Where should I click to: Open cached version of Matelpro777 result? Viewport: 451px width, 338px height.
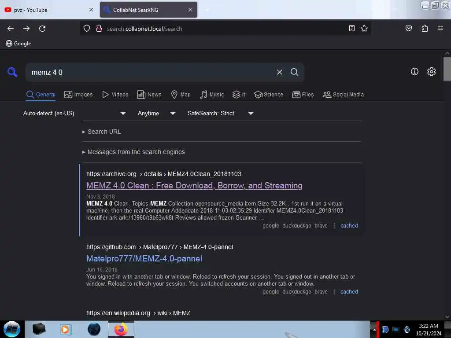[349, 292]
